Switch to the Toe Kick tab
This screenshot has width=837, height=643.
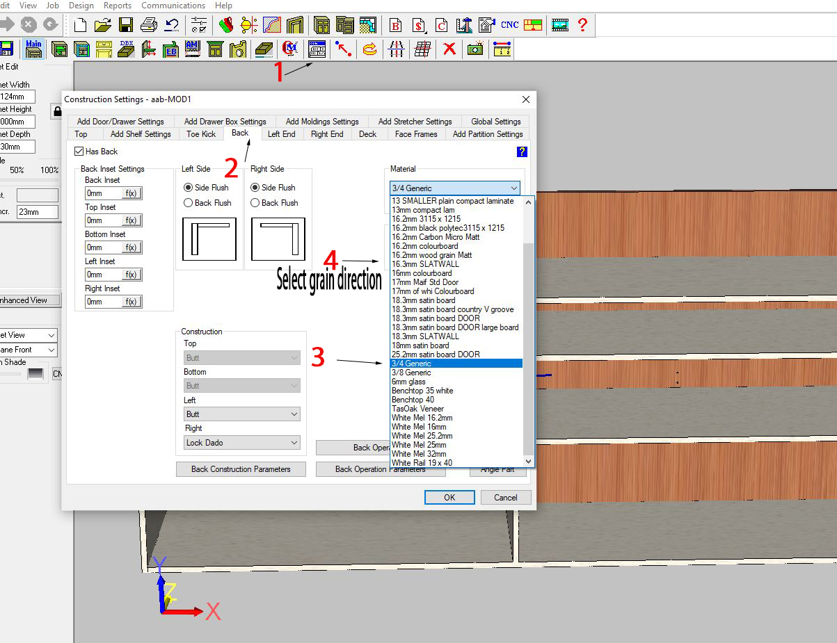pos(201,134)
